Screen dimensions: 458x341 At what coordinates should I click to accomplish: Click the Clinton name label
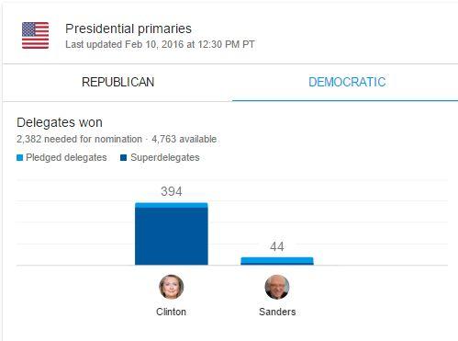point(171,312)
